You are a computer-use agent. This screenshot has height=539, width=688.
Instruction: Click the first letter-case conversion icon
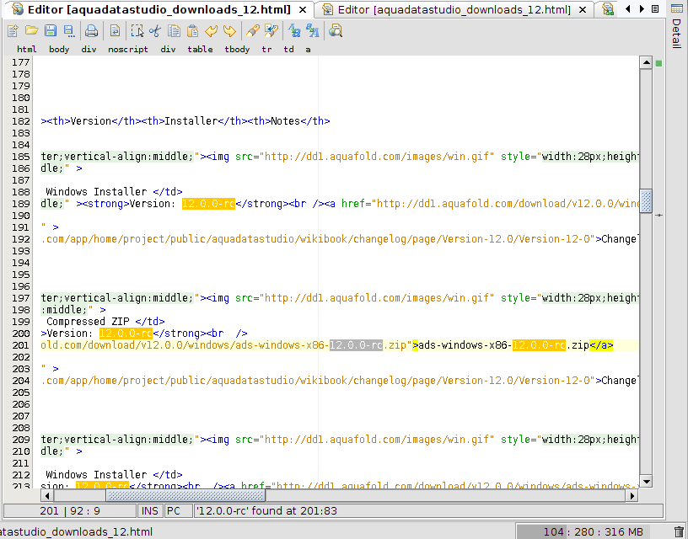point(294,30)
